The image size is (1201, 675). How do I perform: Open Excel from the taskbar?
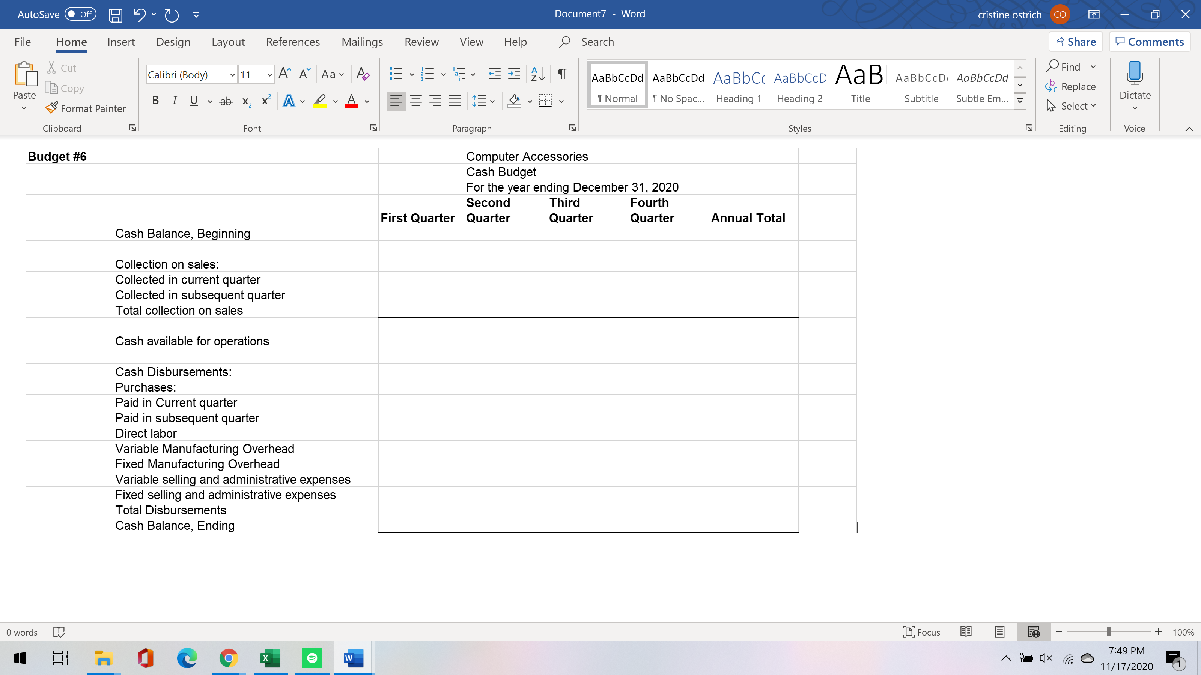tap(270, 658)
